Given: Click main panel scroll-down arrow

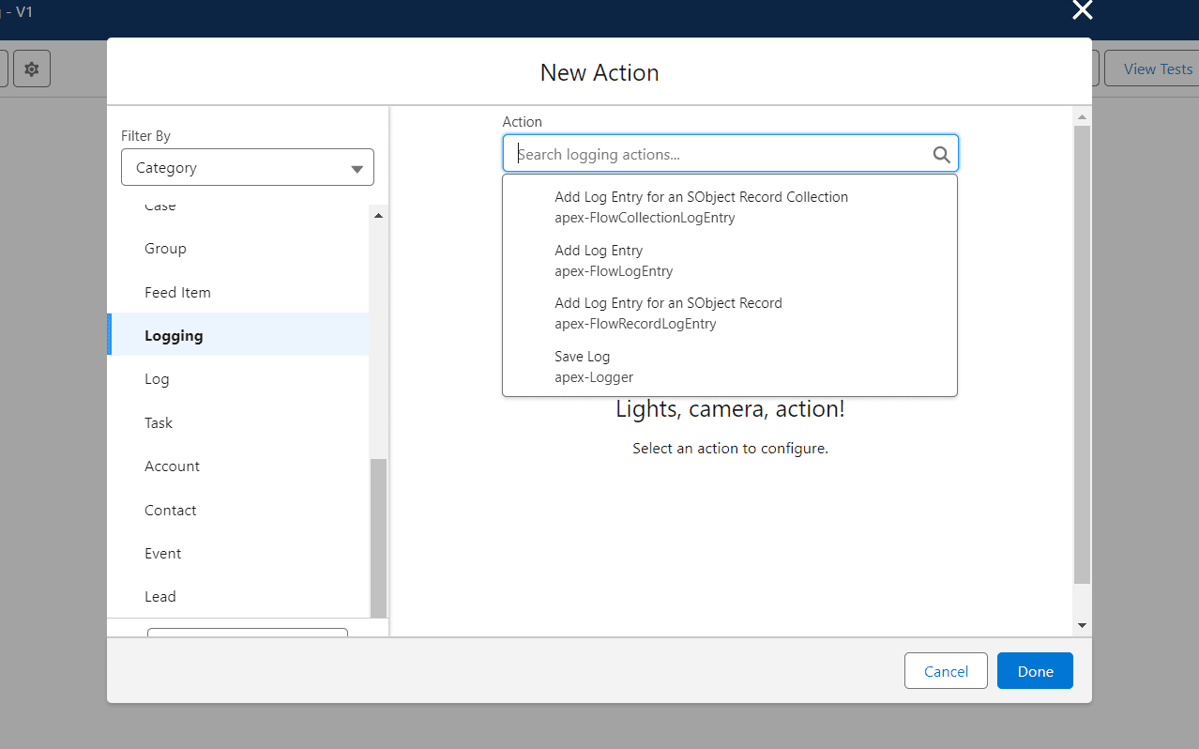Looking at the screenshot, I should click(1082, 625).
